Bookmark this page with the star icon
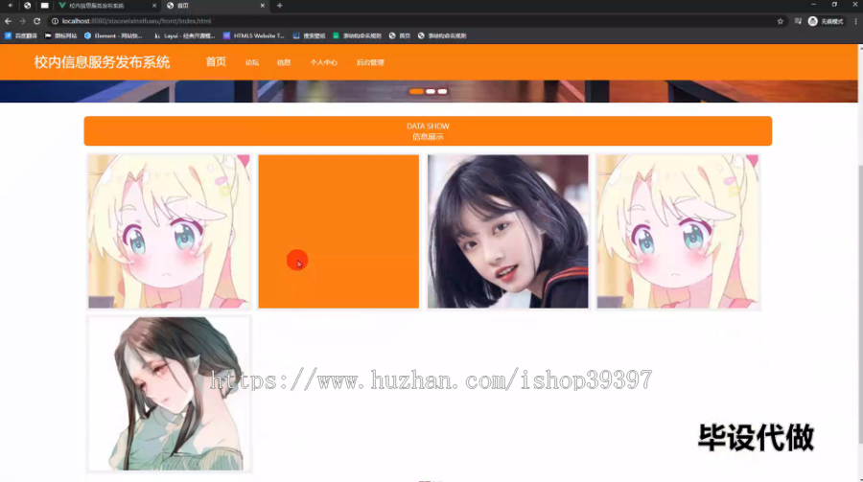The image size is (863, 482). pyautogui.click(x=780, y=21)
